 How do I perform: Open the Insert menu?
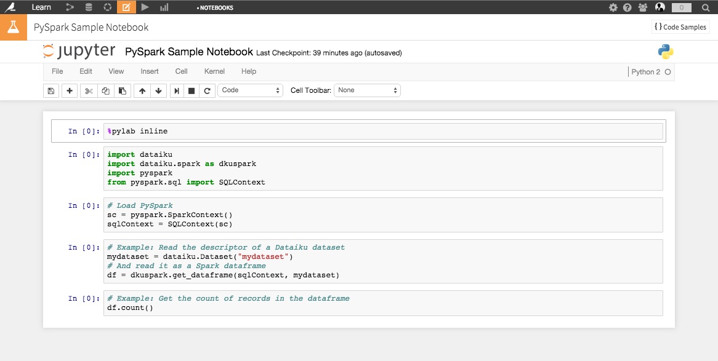150,71
